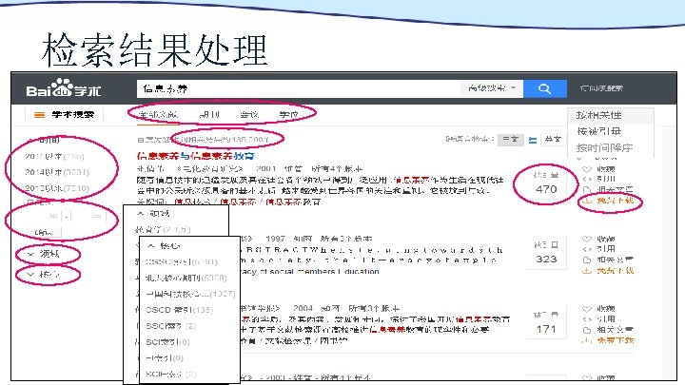Click 所有4个版本 under first result
Viewport: 685px width, 385px height.
337,168
